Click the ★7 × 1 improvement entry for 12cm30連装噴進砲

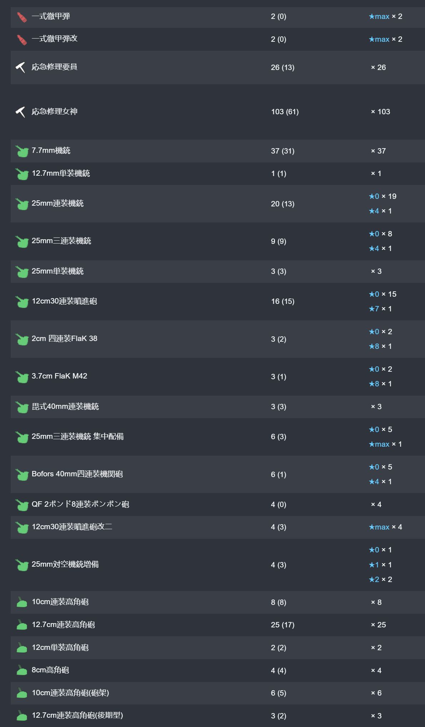(380, 309)
